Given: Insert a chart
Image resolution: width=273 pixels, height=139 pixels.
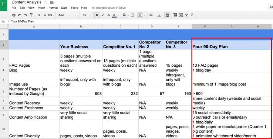Looking at the screenshot, I should coord(181,15).
